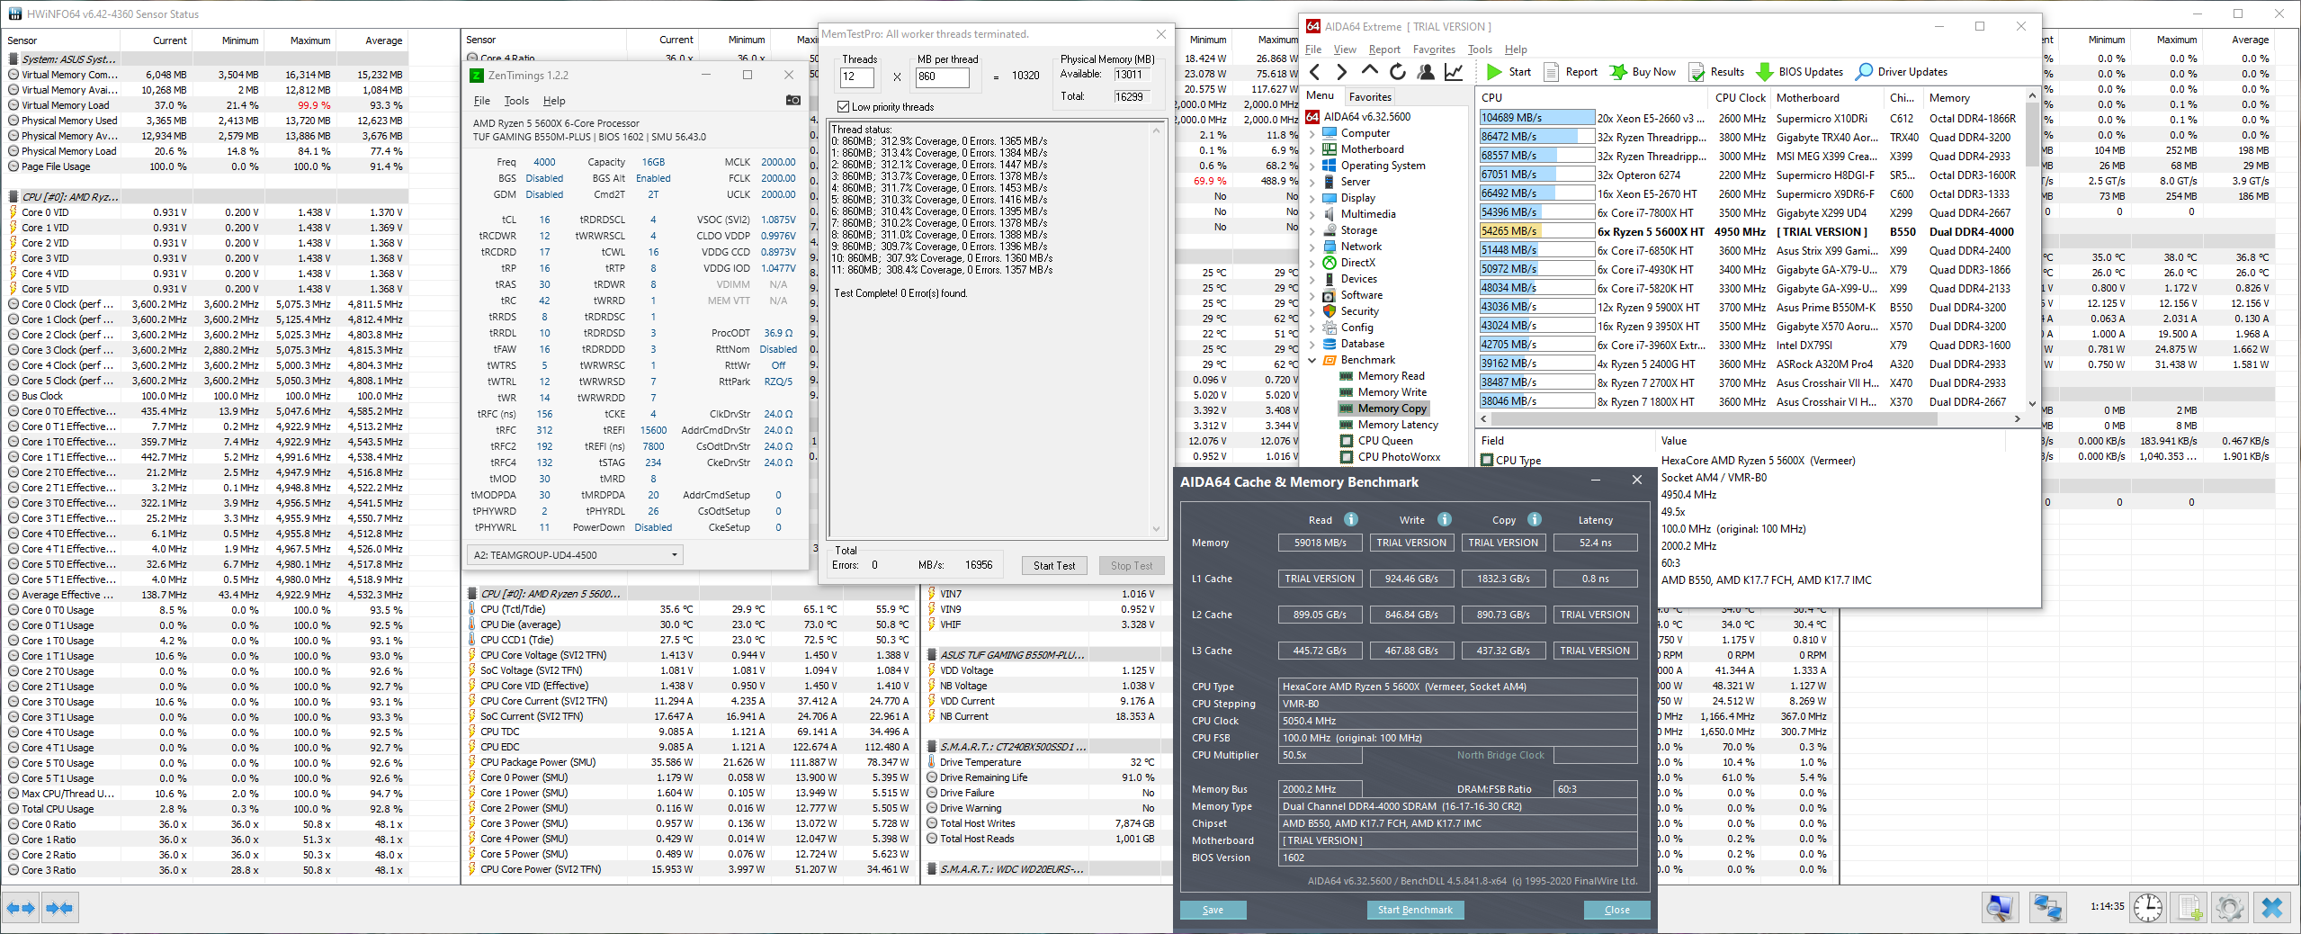Collapse the Benchmark node in AIDA64 tree

click(x=1312, y=360)
